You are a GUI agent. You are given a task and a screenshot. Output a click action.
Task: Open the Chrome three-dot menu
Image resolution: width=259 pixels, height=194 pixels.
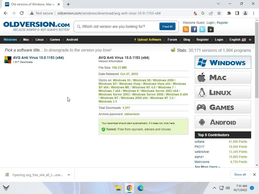pos(253,13)
